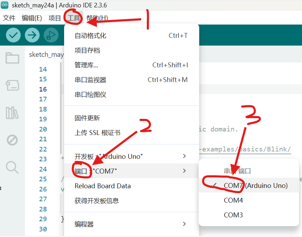Expand the 开发板 Arduino Uno submenu arrow
302x237 pixels.
point(184,156)
